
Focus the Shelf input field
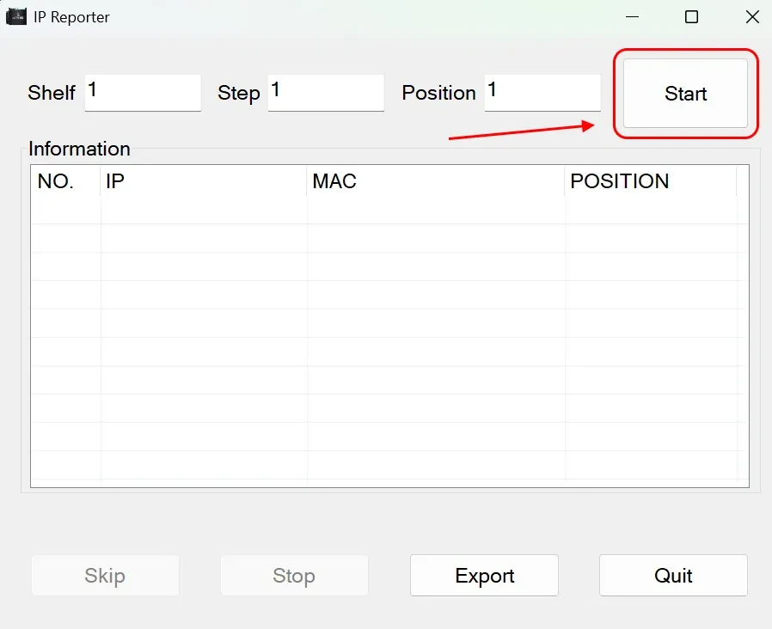[x=143, y=92]
